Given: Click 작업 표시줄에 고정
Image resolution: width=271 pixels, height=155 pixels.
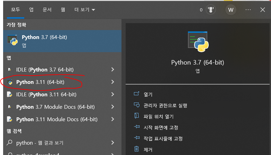Looking at the screenshot, I should pyautogui.click(x=163, y=139).
